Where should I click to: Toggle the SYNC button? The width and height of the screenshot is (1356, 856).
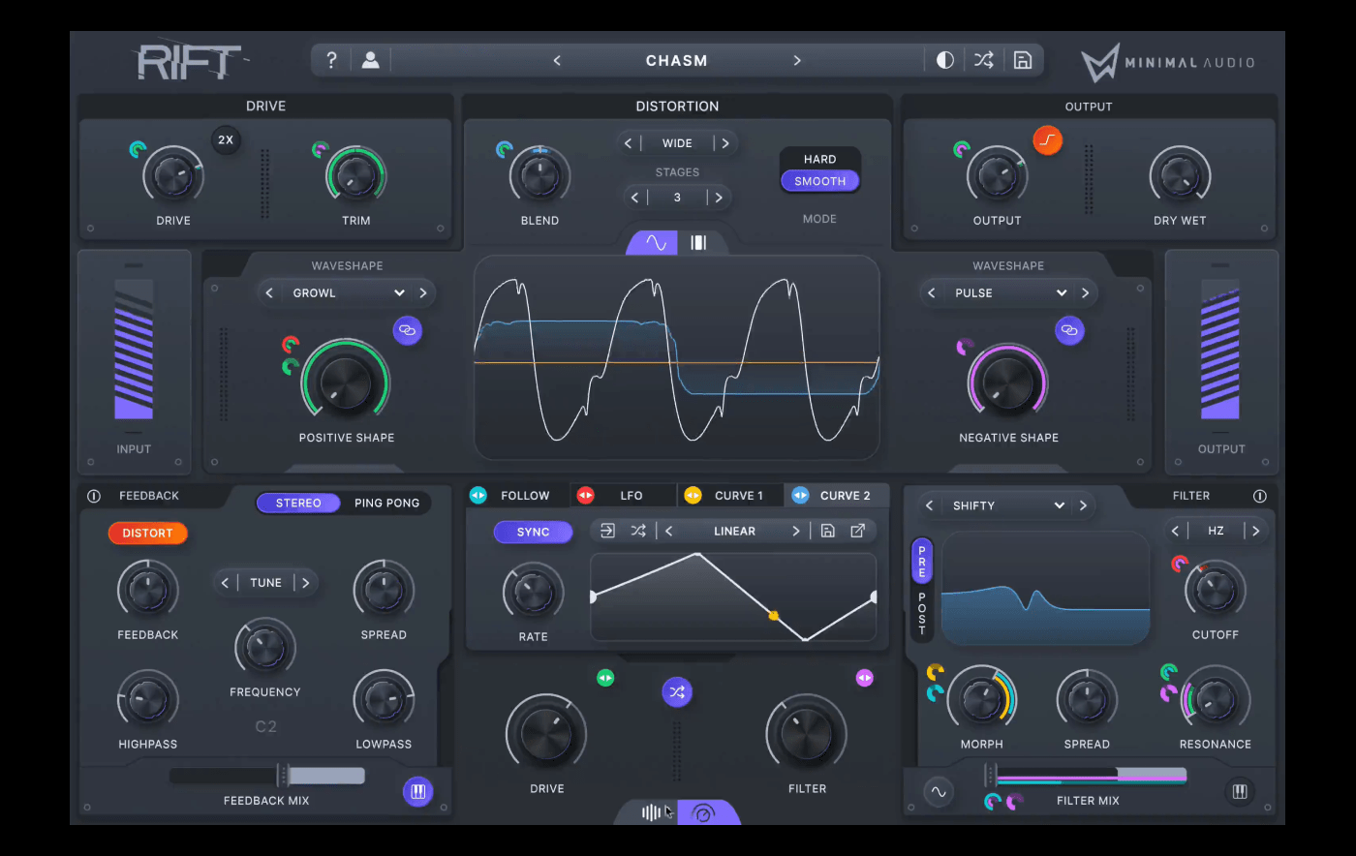tap(533, 532)
